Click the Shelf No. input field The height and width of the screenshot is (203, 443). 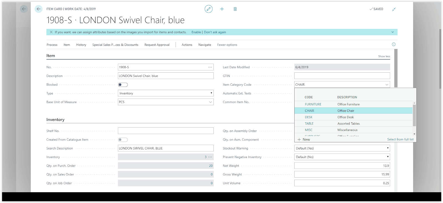(x=166, y=131)
